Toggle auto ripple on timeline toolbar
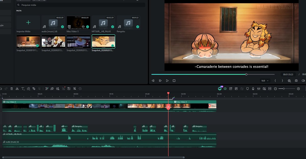 click(225, 89)
